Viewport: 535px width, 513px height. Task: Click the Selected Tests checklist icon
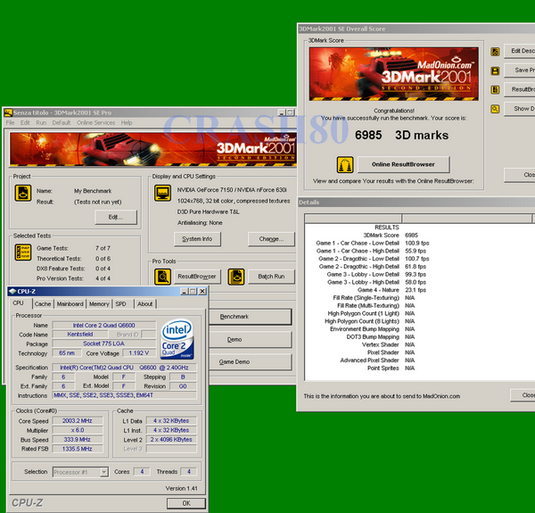pos(23,252)
